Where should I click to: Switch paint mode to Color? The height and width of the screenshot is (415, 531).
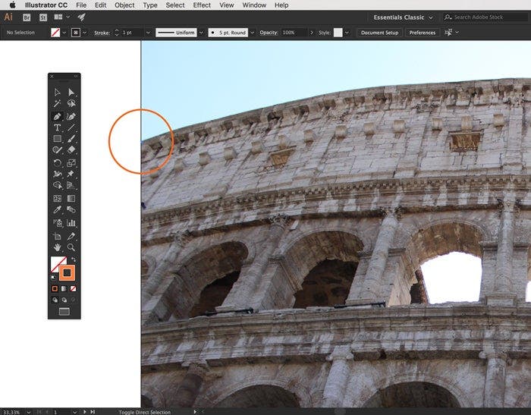click(x=55, y=288)
